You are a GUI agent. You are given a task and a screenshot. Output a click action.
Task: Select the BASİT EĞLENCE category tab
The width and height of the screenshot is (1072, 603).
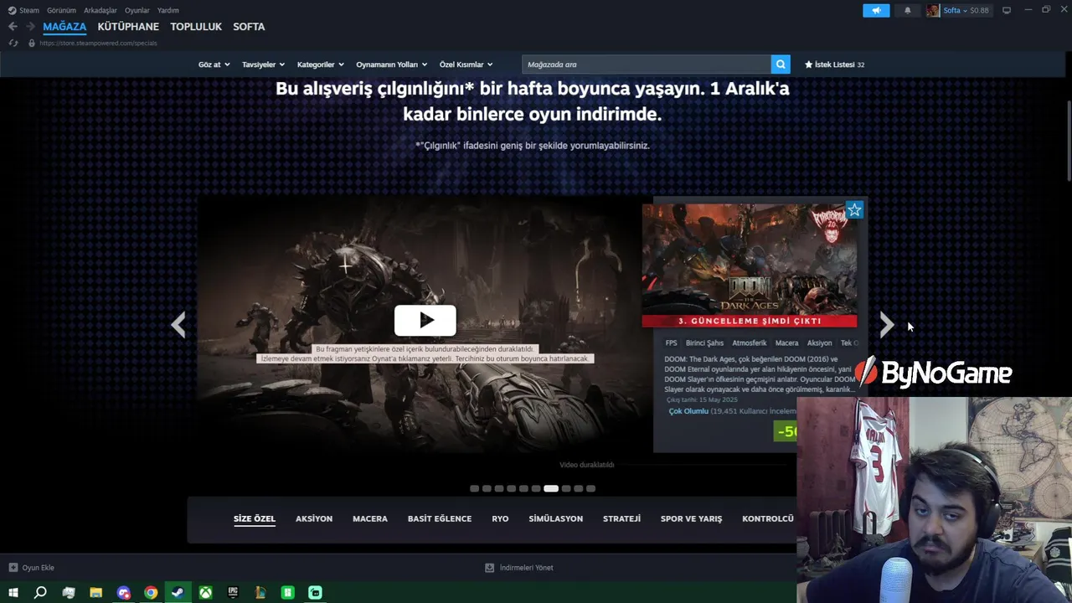pyautogui.click(x=440, y=518)
